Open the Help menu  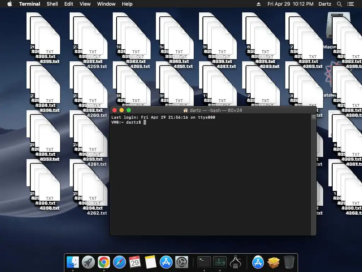pos(127,4)
